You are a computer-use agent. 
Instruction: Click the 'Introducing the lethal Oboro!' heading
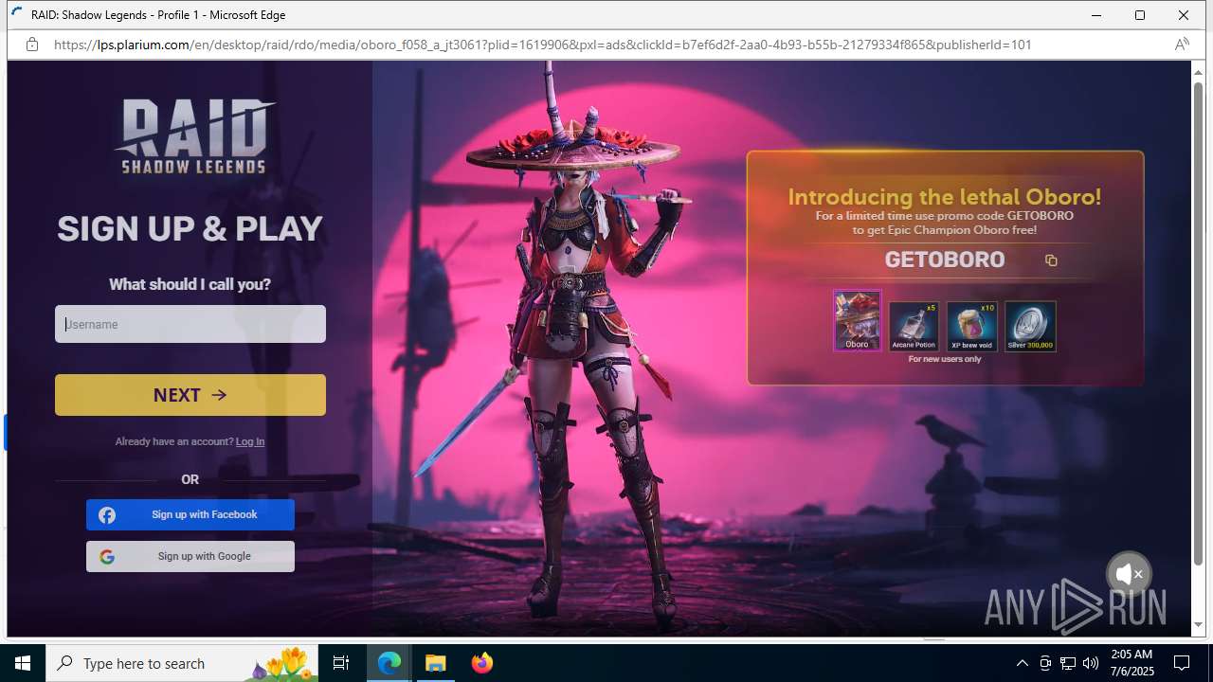click(x=944, y=197)
